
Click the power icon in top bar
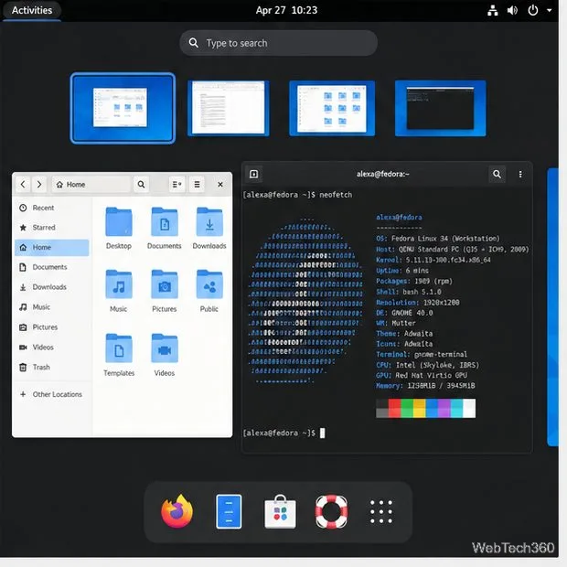(532, 10)
